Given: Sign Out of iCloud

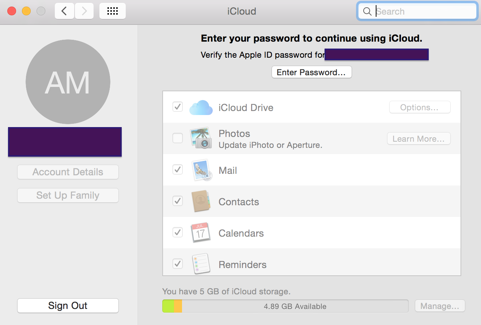Looking at the screenshot, I should [x=68, y=306].
